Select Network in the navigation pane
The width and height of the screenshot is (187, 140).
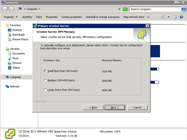point(15,86)
